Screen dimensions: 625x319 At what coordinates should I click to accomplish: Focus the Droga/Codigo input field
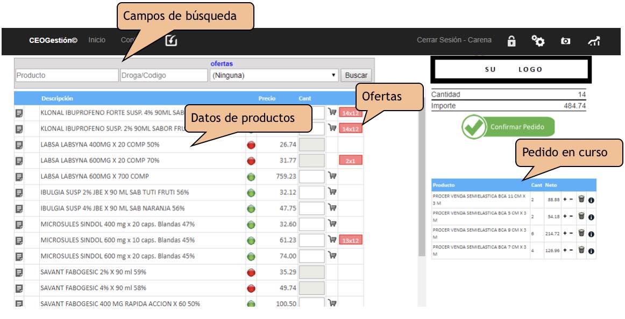point(164,76)
